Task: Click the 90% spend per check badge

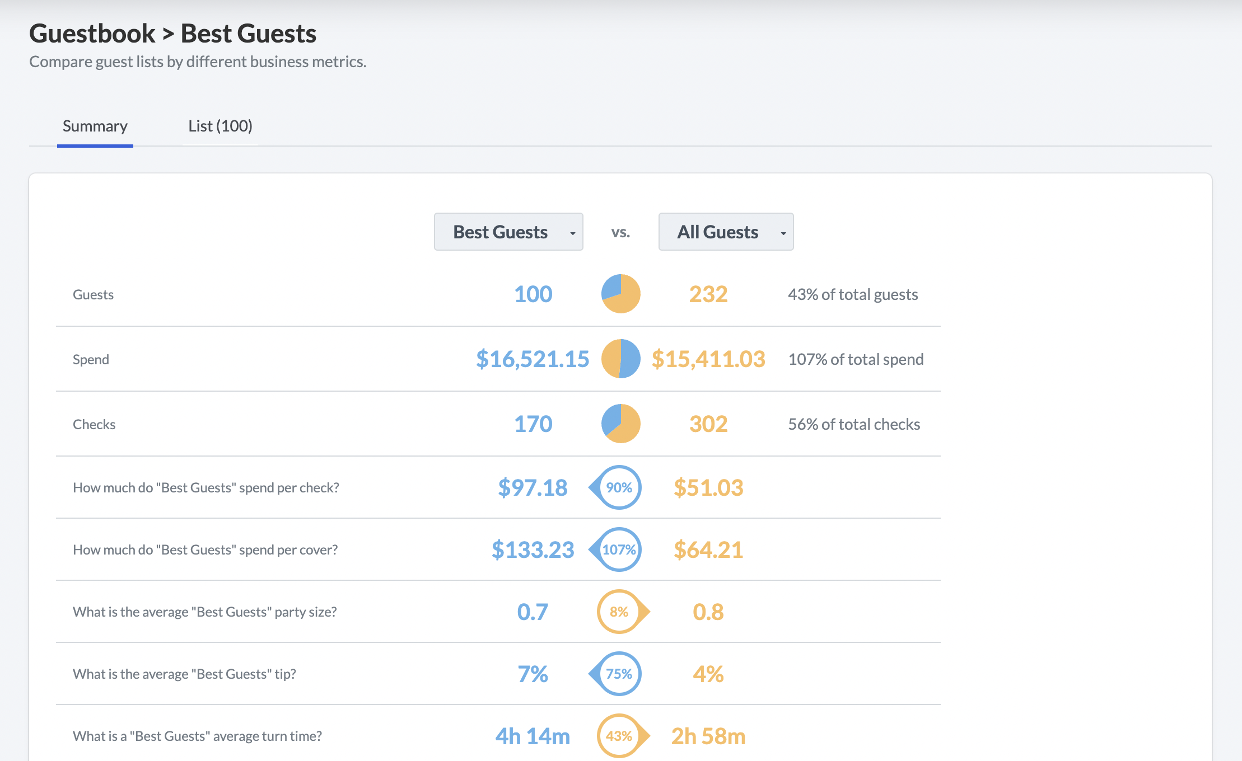Action: (615, 487)
